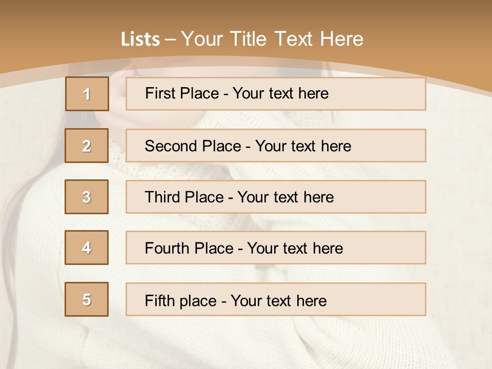Click the word Fourth in item four
This screenshot has height=369, width=492.
167,249
